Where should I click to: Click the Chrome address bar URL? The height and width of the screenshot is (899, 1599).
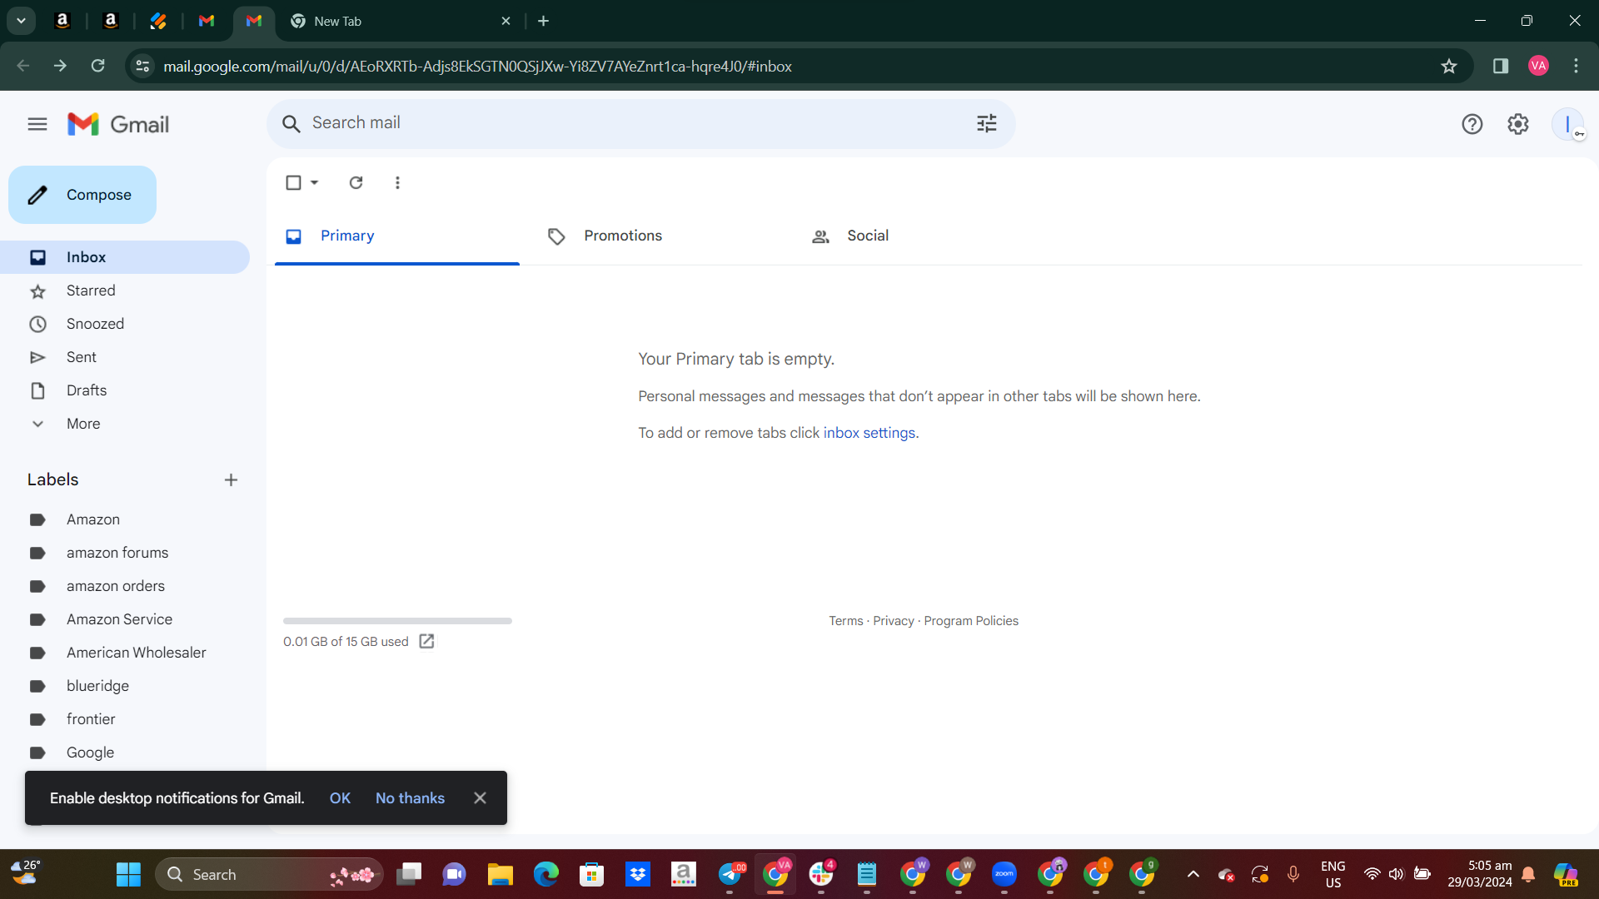(x=477, y=66)
